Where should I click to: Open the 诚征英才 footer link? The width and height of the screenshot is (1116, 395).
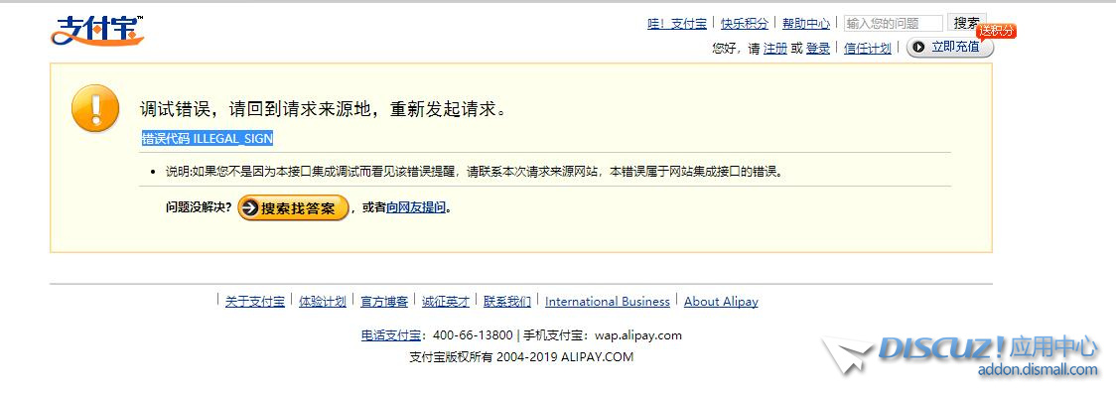point(446,302)
